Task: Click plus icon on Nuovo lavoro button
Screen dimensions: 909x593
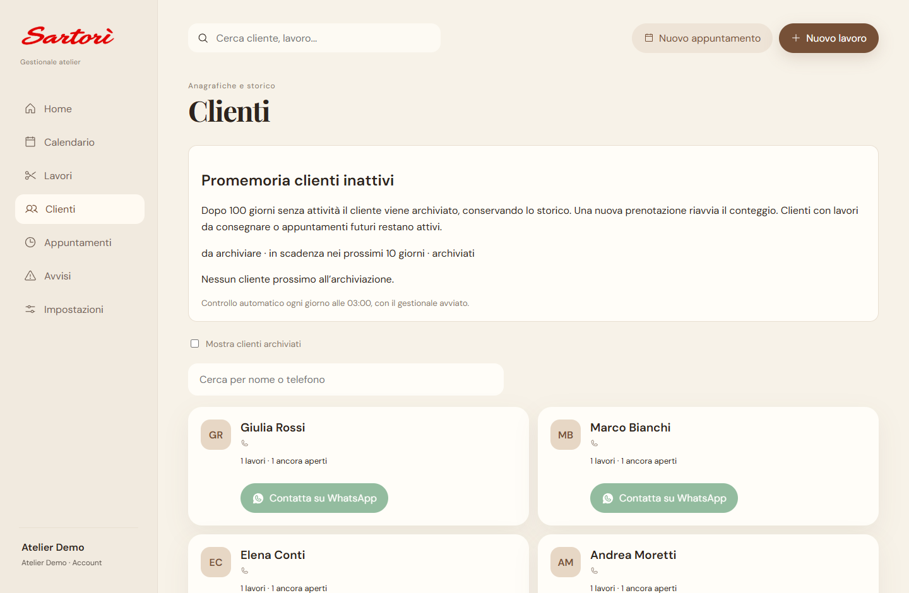Action: (x=796, y=38)
